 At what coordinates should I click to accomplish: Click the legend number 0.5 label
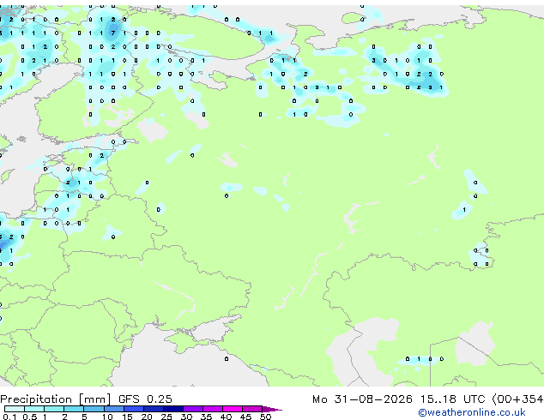30,417
